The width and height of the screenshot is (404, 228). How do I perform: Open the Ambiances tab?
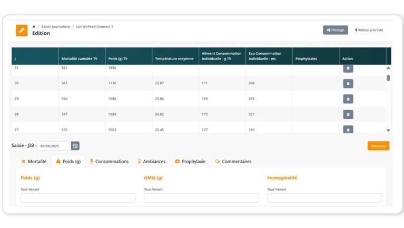click(152, 162)
